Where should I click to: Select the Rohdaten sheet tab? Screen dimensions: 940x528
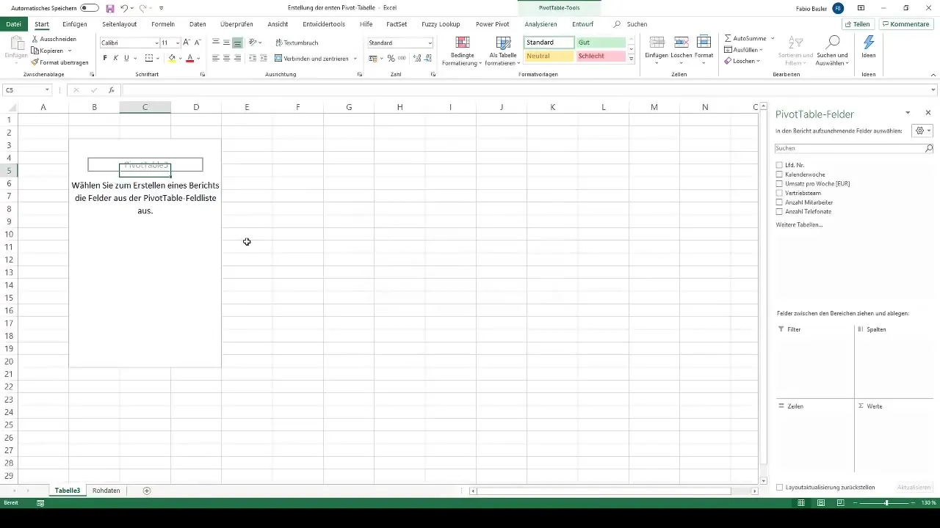pos(106,491)
